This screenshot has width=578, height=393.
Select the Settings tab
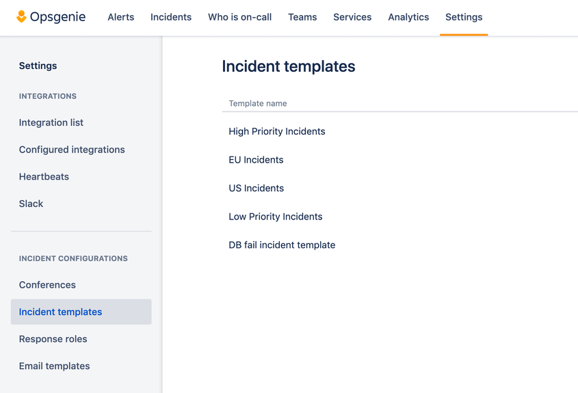[464, 17]
